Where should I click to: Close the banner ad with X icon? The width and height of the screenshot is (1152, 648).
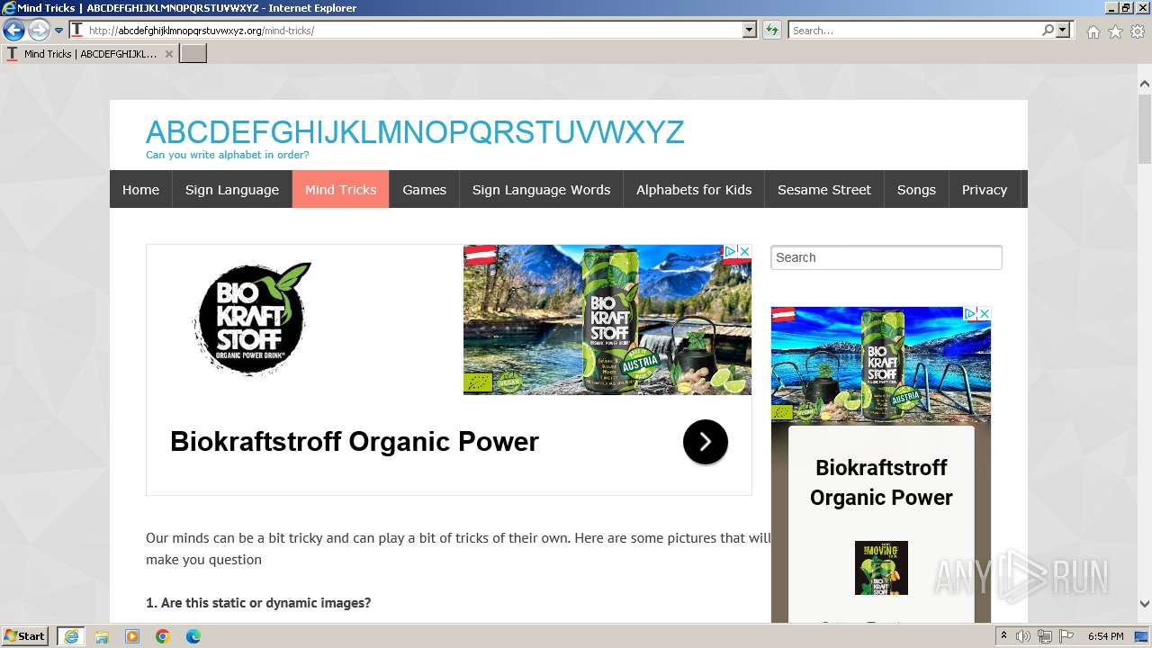(x=744, y=251)
